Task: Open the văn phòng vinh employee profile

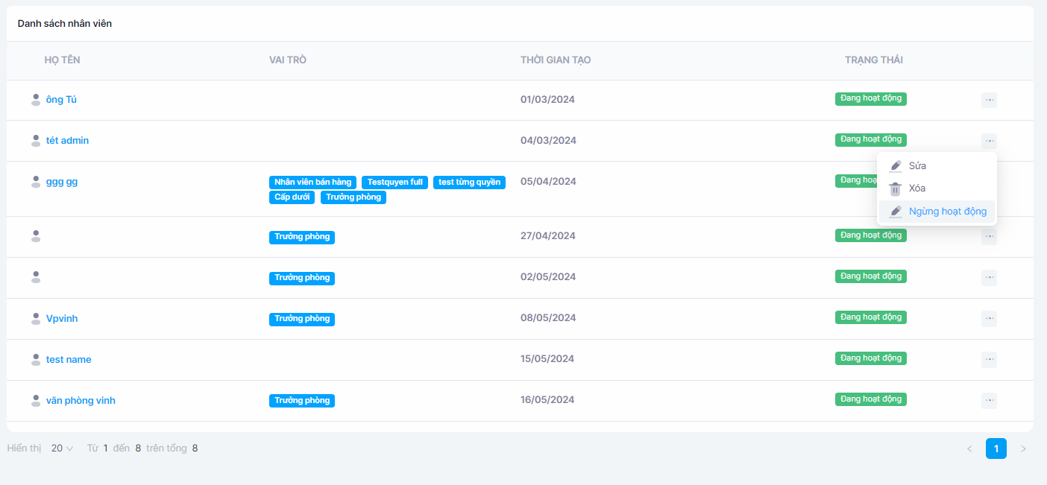Action: [x=81, y=401]
